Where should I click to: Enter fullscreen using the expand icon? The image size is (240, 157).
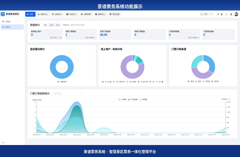tap(226, 14)
